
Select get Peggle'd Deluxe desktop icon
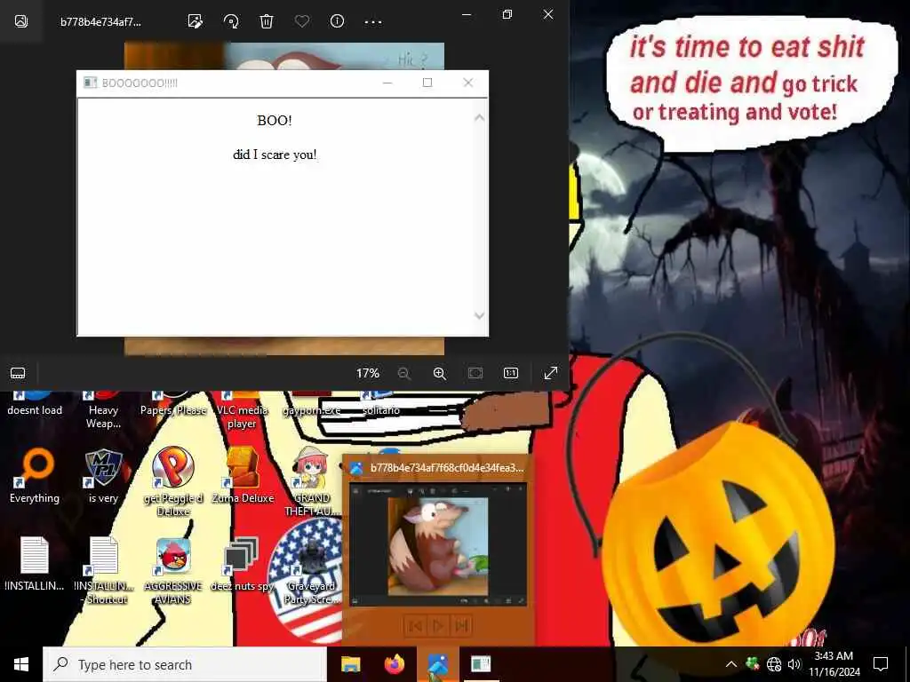[x=173, y=481]
